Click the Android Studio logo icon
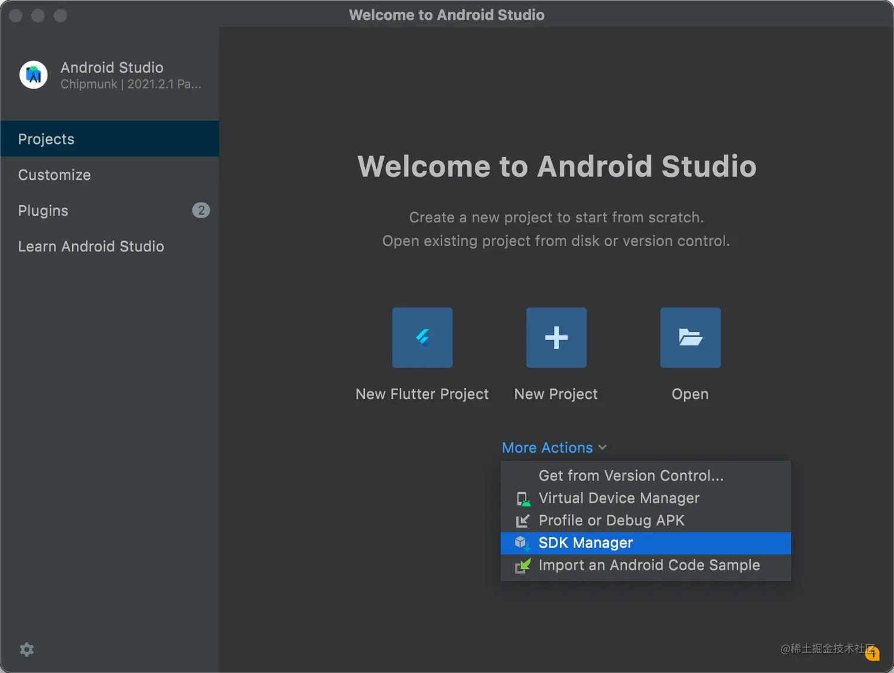Screen dimensions: 894x673 point(34,75)
